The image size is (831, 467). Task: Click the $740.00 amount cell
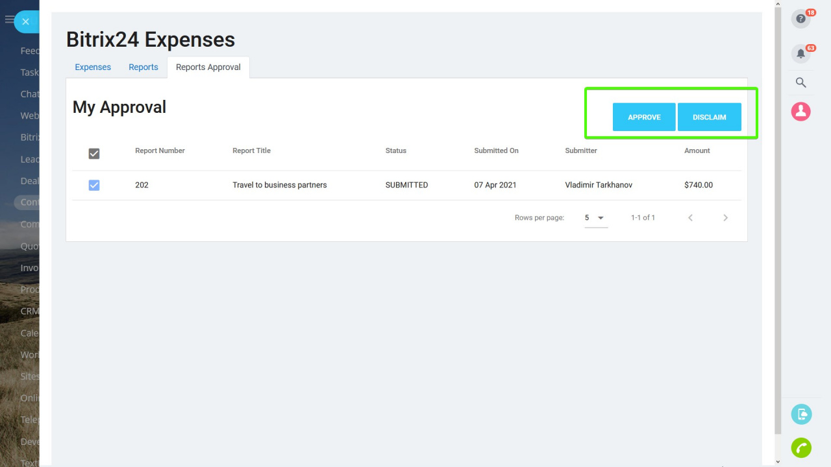[699, 185]
